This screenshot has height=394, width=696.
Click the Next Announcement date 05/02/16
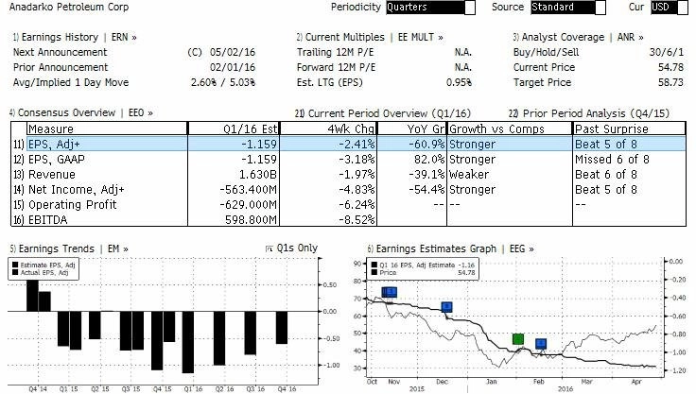pos(232,52)
